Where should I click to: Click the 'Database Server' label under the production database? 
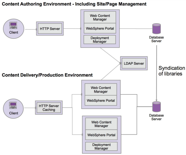tap(156, 117)
